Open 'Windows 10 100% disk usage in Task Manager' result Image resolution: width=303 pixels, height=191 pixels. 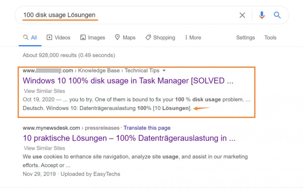(x=128, y=81)
